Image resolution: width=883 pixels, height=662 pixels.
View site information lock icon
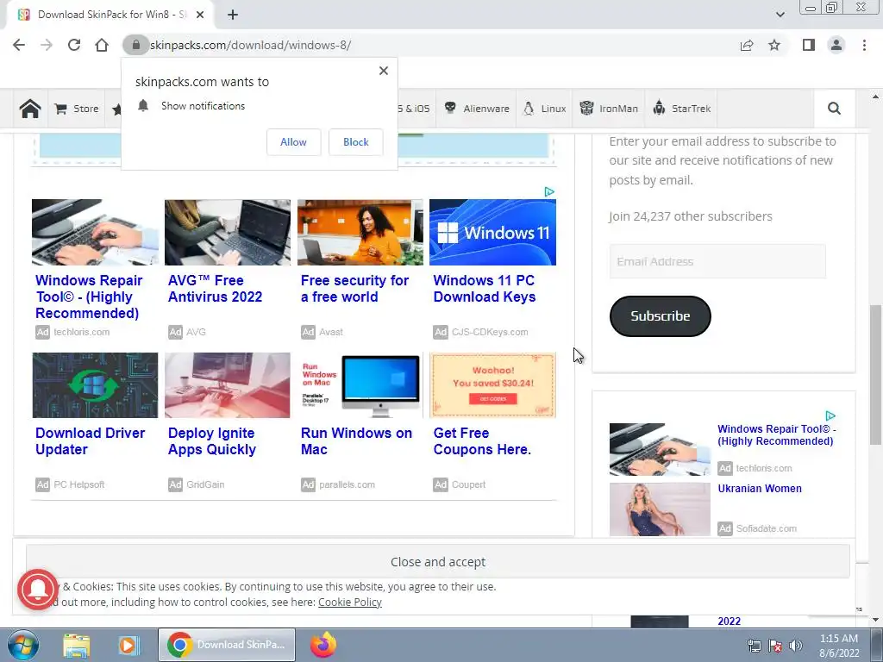(x=135, y=45)
